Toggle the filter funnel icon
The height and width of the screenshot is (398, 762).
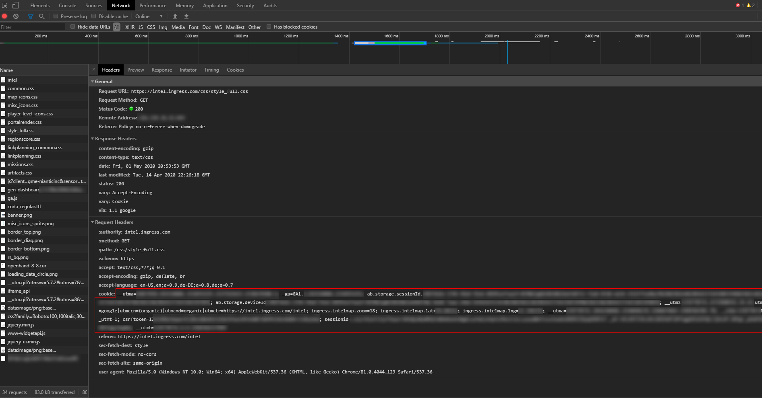click(x=31, y=16)
